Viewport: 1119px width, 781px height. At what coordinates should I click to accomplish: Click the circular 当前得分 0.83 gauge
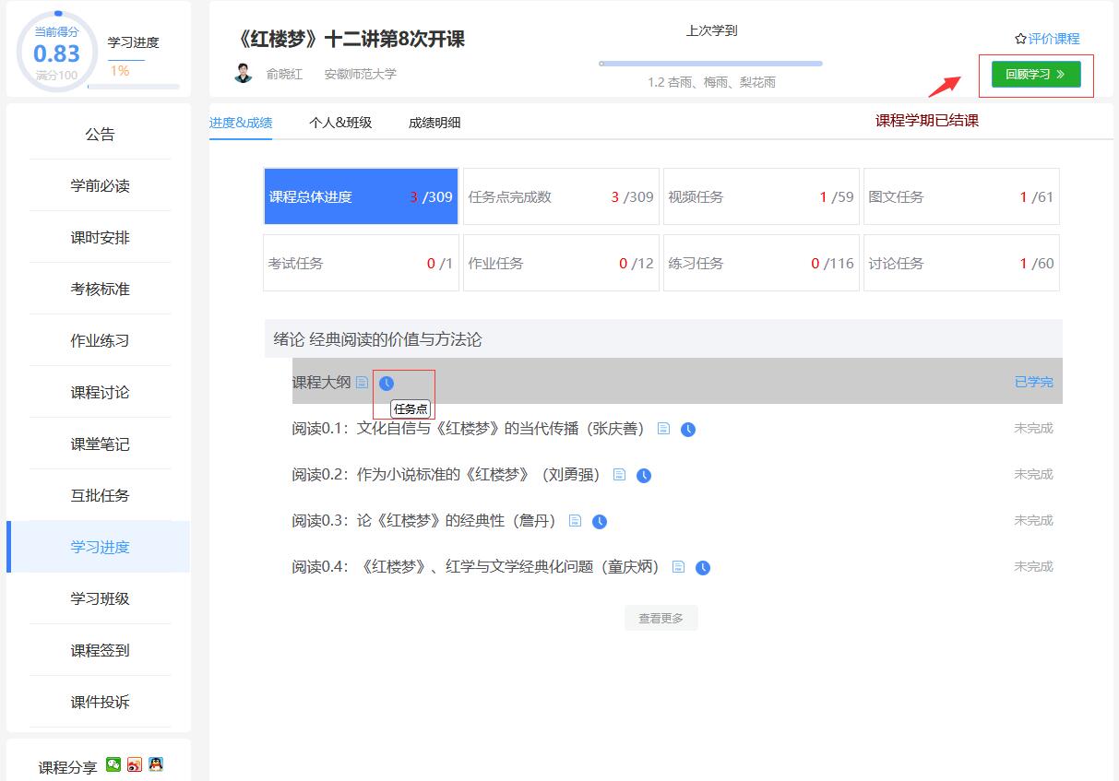click(x=56, y=51)
